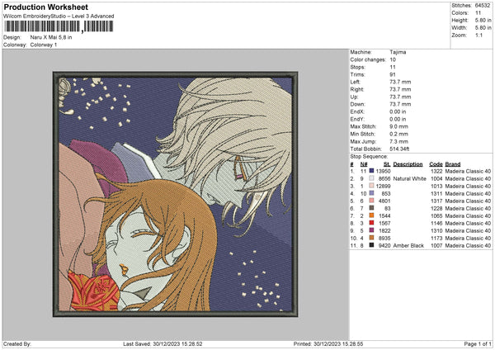The height and width of the screenshot is (350, 495).
Task: Click the Stitches value 64532
Action: [483, 6]
